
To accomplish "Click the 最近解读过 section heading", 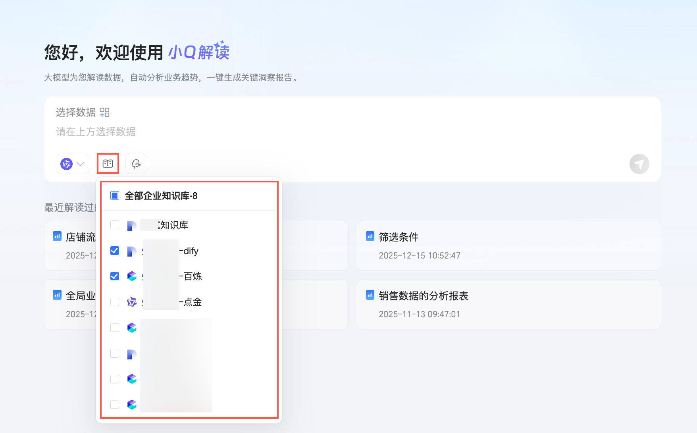I will pos(70,207).
